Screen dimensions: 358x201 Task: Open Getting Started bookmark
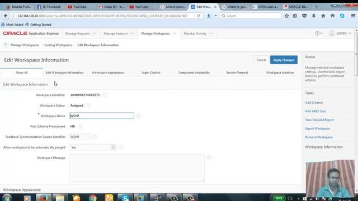38,25
